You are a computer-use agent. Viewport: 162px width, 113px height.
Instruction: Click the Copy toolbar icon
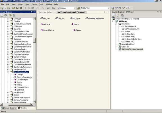tap(29, 8)
